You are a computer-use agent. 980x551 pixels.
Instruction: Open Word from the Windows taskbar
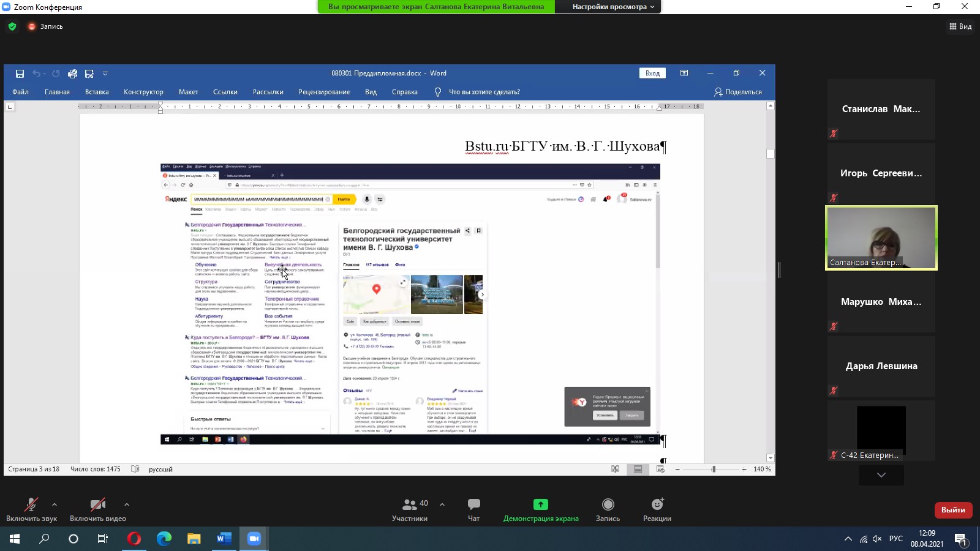click(x=224, y=539)
